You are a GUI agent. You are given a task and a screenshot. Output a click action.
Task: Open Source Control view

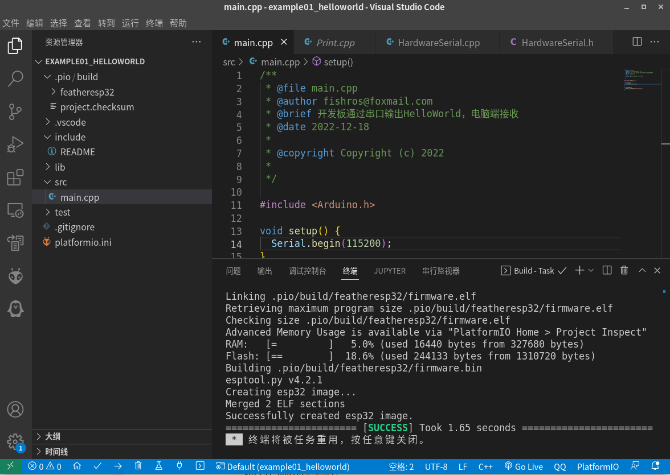point(15,111)
